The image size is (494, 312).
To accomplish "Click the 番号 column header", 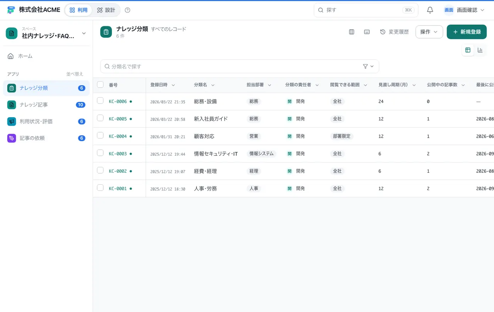I will [x=113, y=85].
